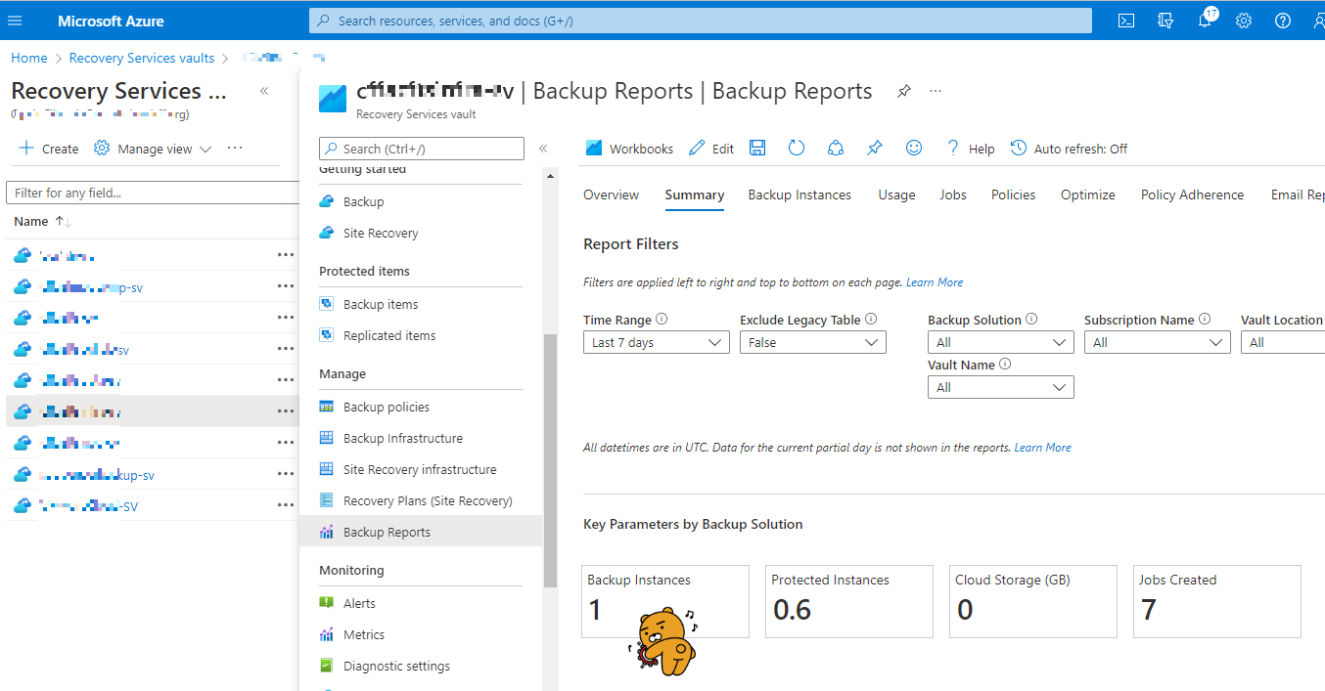Open Help in the workbook toolbar
Screen dimensions: 1325x691
point(970,149)
